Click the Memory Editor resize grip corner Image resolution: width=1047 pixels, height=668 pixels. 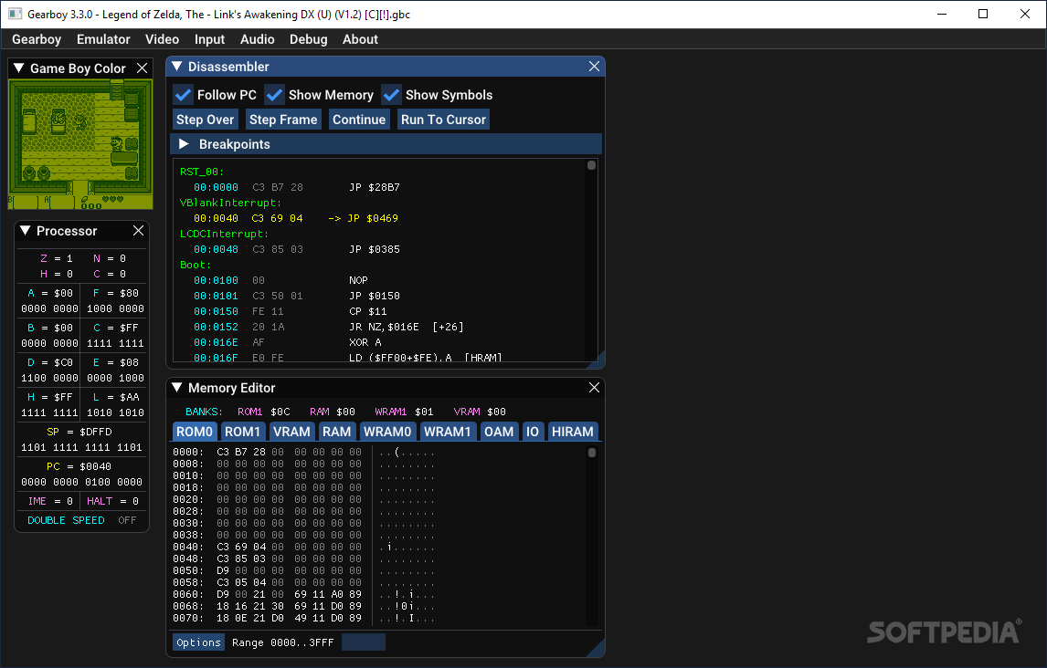(x=597, y=649)
